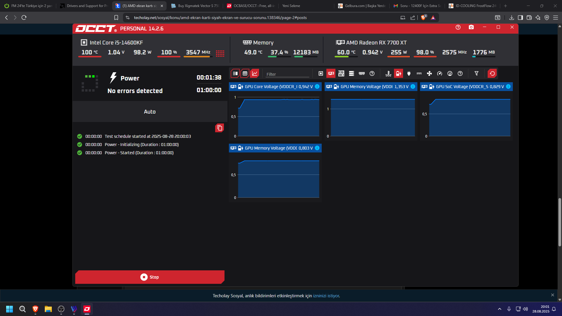Open Brave Leo AI assistant

[538, 18]
